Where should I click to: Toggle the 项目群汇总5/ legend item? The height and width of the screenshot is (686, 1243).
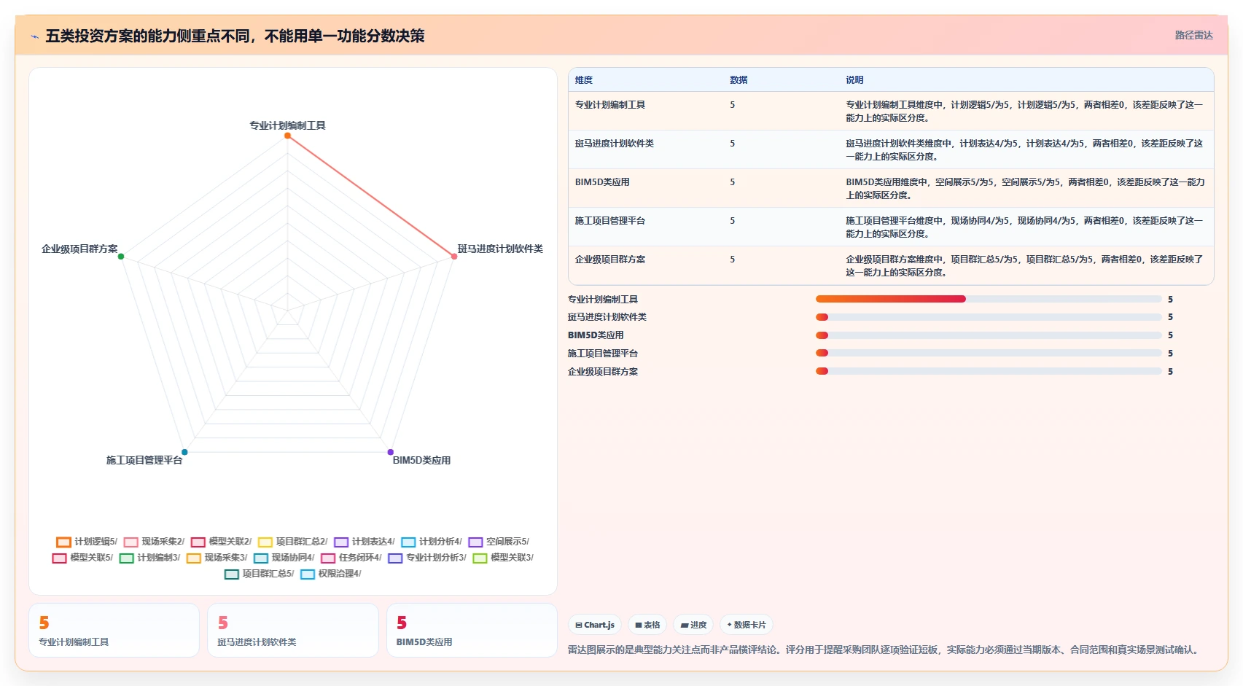point(260,574)
